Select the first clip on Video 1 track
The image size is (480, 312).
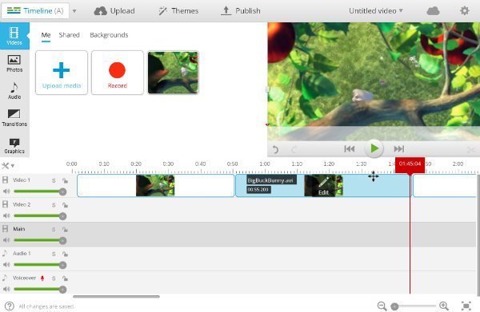coord(155,186)
